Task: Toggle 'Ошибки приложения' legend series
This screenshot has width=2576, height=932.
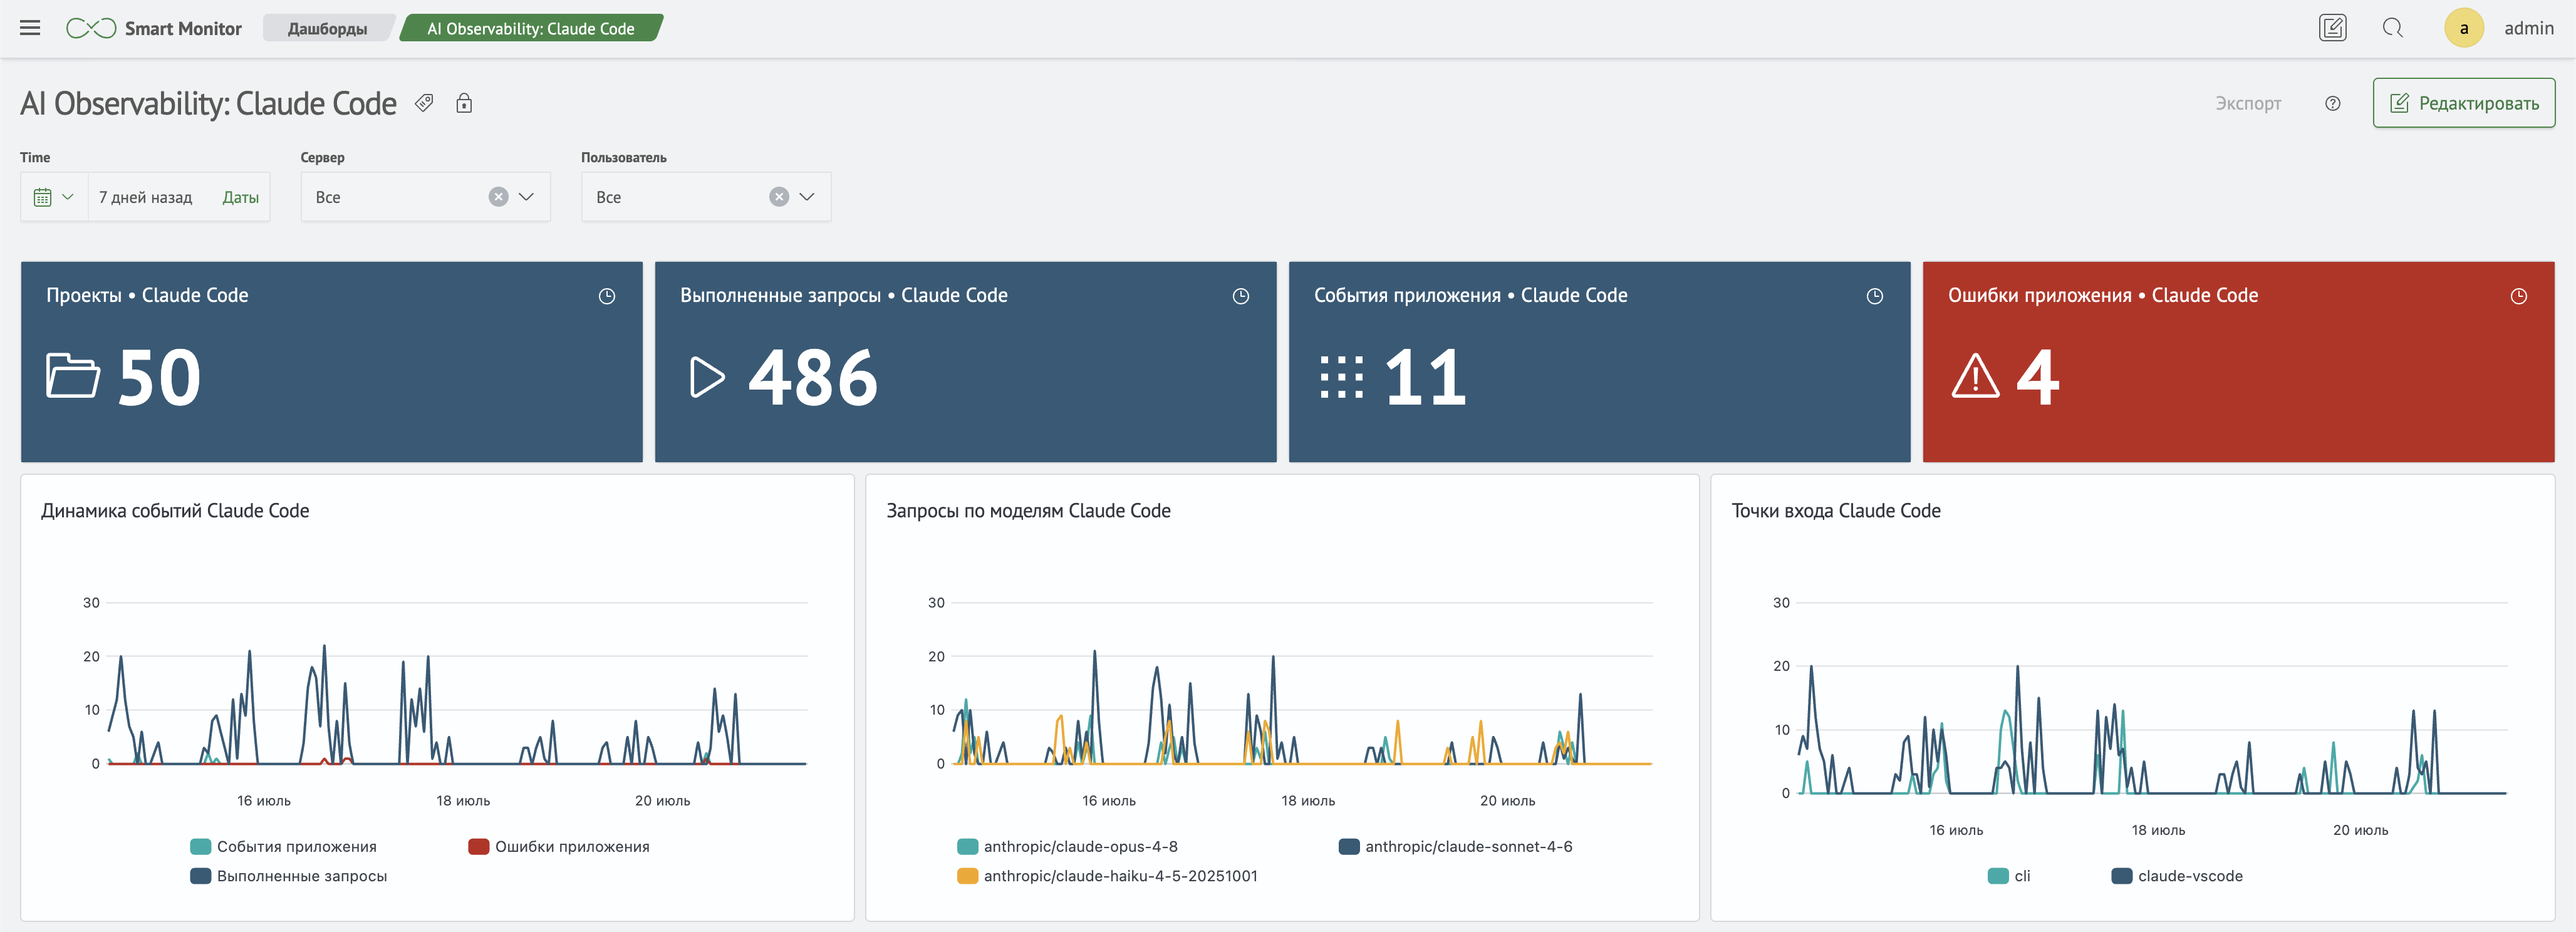Action: (559, 847)
